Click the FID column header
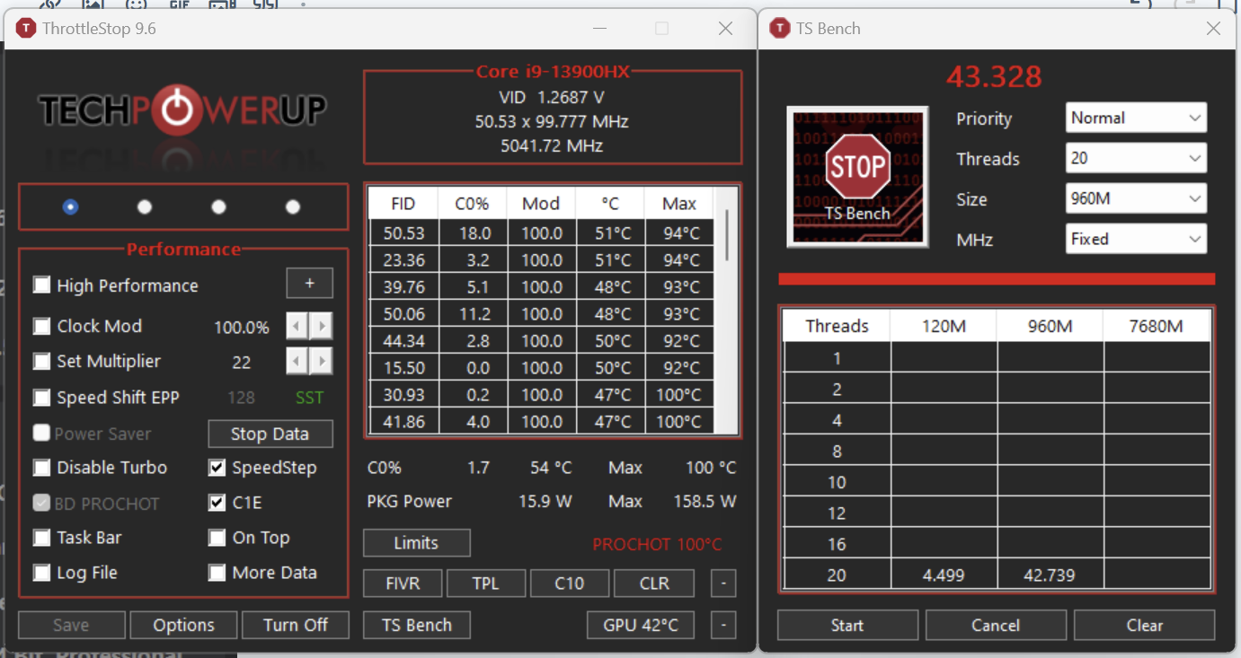The width and height of the screenshot is (1241, 658). 403,204
